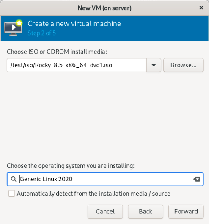Clear the Generic Linux 2020 search entry
This screenshot has height=224, width=209.
pyautogui.click(x=197, y=179)
